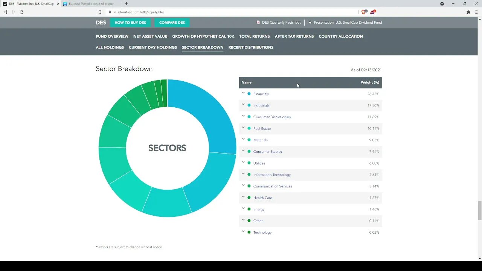The width and height of the screenshot is (482, 271).
Task: Click the Financials sector name
Action: pyautogui.click(x=261, y=94)
